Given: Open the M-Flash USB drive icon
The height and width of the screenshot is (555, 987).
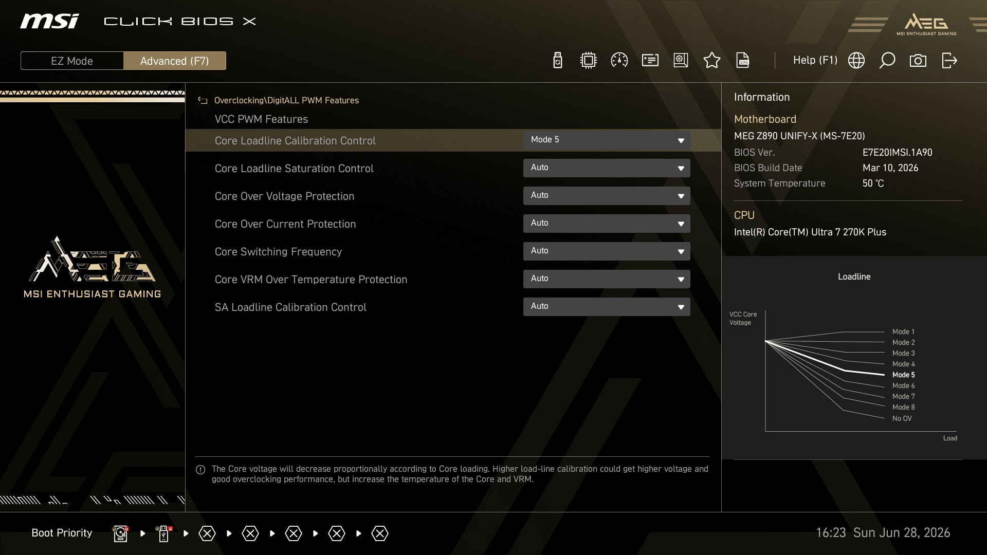Looking at the screenshot, I should tap(558, 61).
